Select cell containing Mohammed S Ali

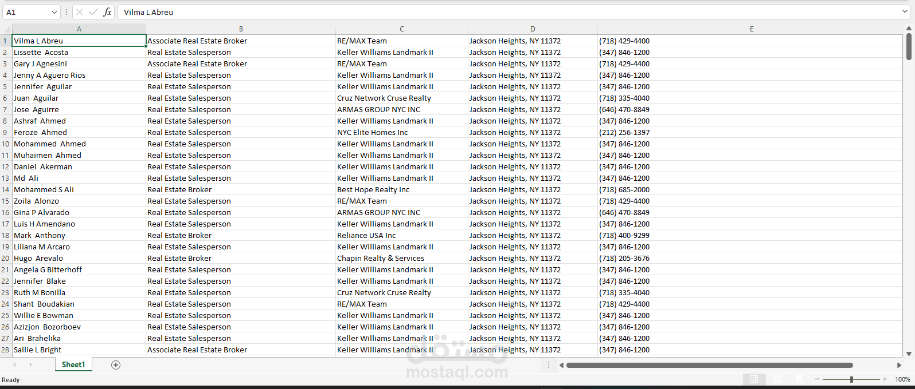(79, 189)
